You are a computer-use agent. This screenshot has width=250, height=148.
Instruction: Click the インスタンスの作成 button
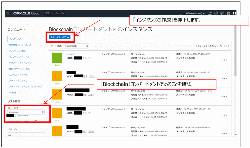[x=59, y=37]
